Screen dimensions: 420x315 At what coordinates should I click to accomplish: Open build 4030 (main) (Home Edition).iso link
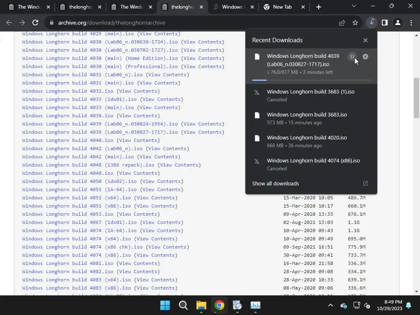[x=100, y=58]
